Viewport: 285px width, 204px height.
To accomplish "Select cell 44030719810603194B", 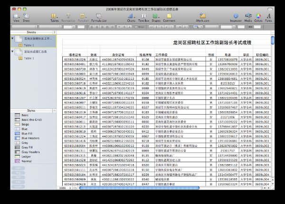I will [118, 74].
